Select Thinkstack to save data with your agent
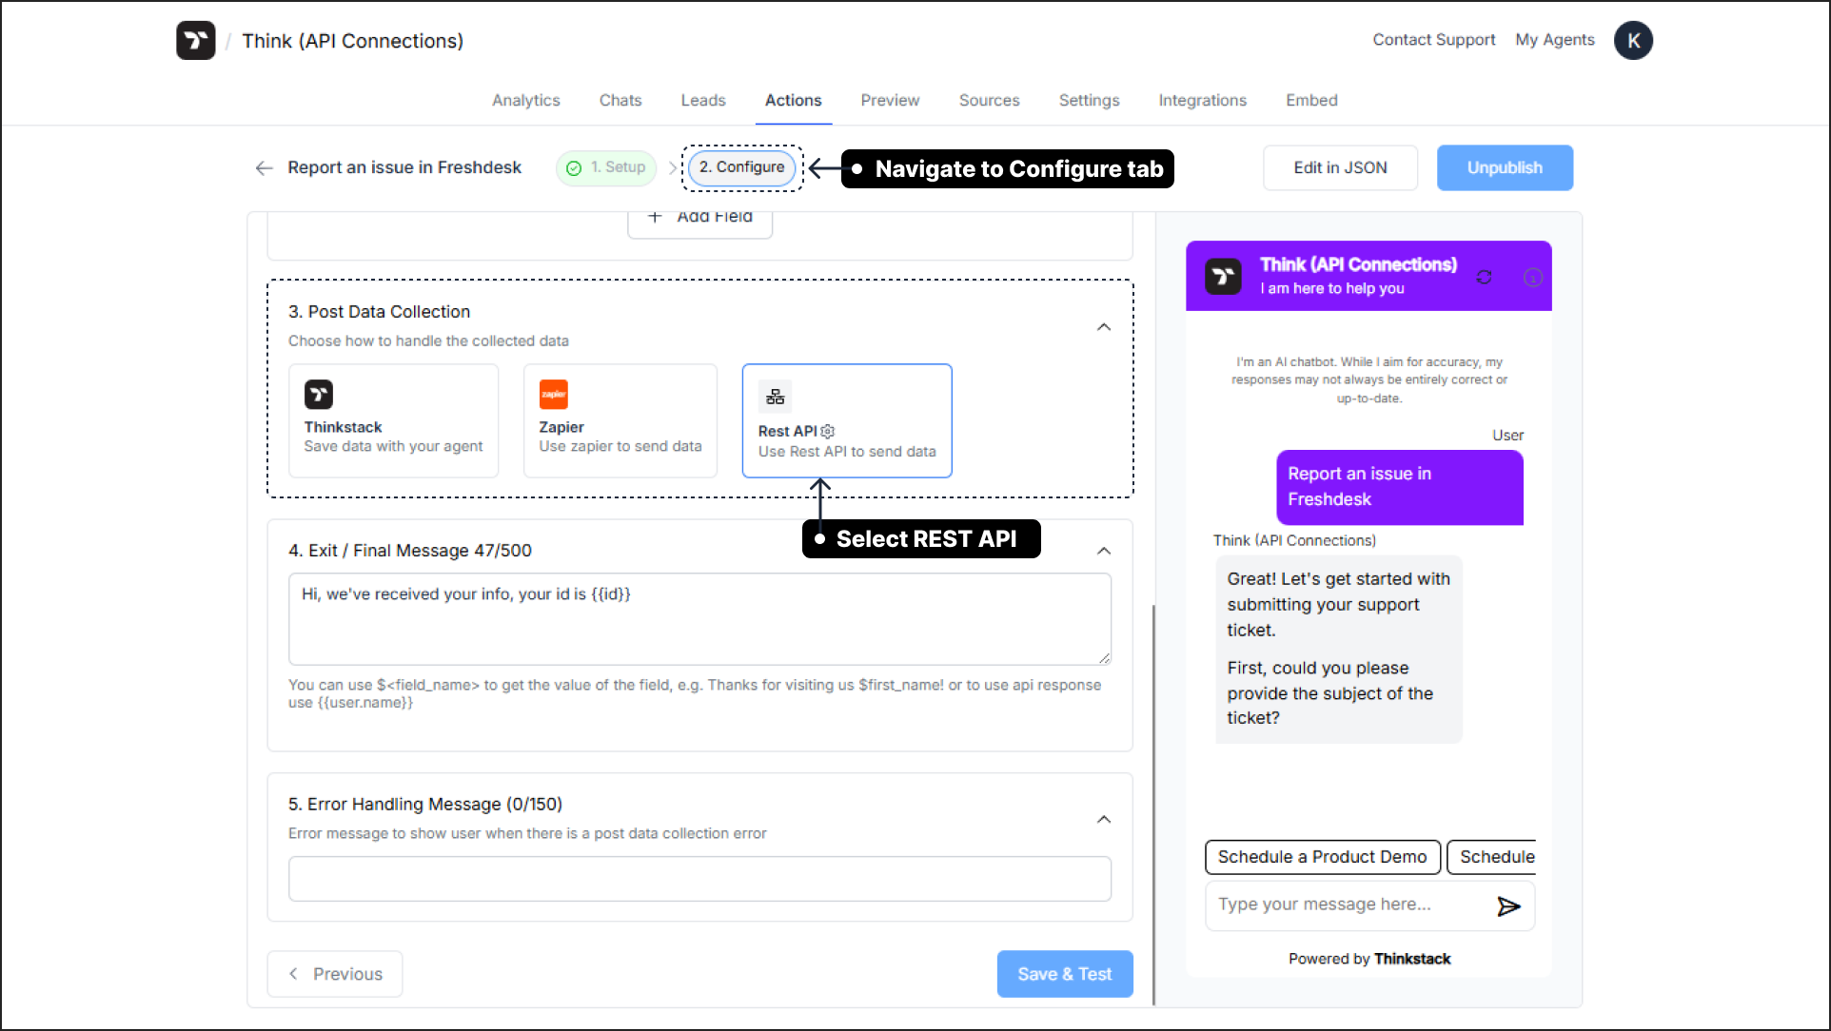The image size is (1831, 1031). tap(393, 420)
